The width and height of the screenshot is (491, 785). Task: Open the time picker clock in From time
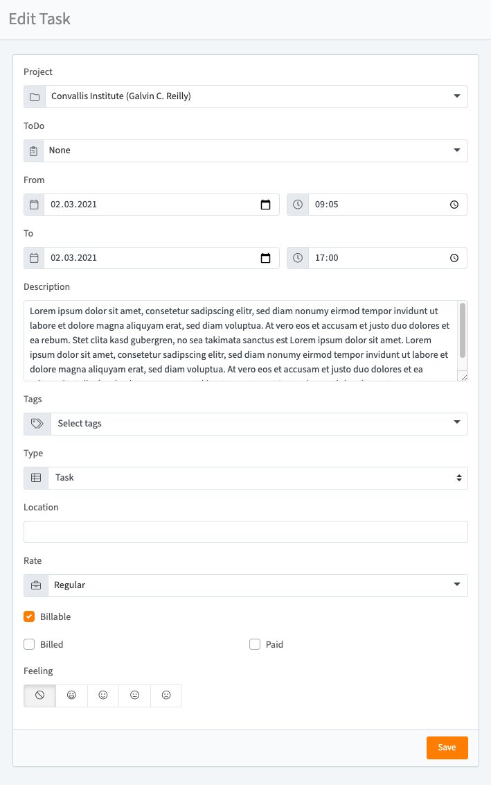pos(454,205)
